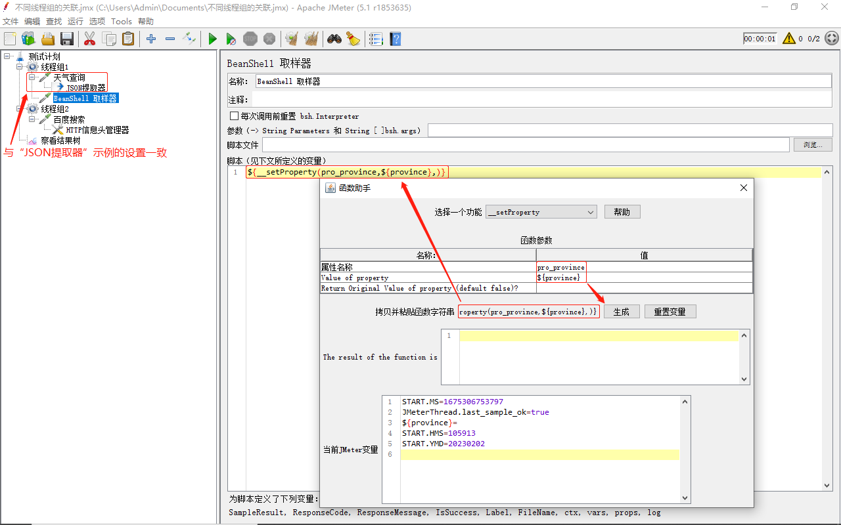The image size is (841, 525).
Task: Select 线程组2 in the tree
Action: tap(55, 109)
